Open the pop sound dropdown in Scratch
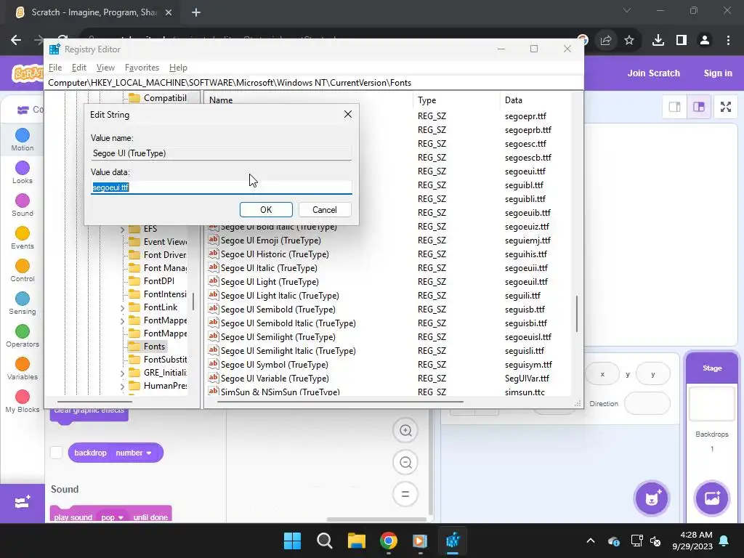The width and height of the screenshot is (744, 558). [111, 517]
